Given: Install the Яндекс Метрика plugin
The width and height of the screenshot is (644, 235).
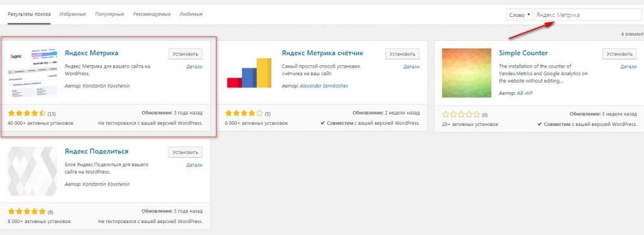Looking at the screenshot, I should pos(186,54).
